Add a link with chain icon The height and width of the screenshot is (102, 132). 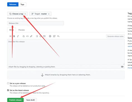(x=31, y=36)
